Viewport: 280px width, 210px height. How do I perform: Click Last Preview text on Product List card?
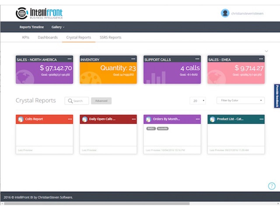click(229, 150)
